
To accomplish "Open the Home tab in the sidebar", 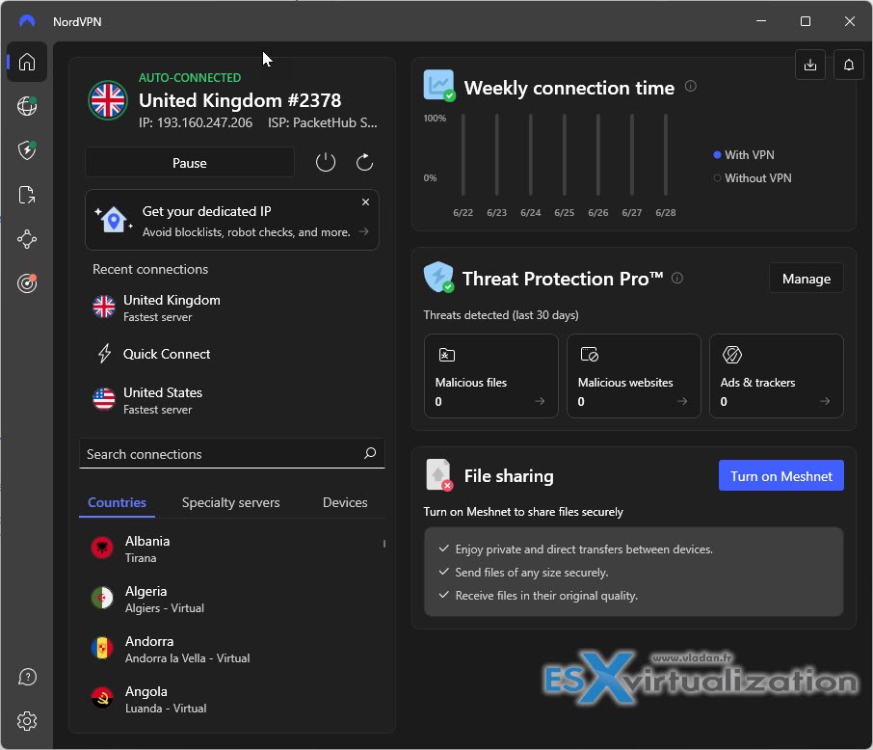I will [x=27, y=62].
